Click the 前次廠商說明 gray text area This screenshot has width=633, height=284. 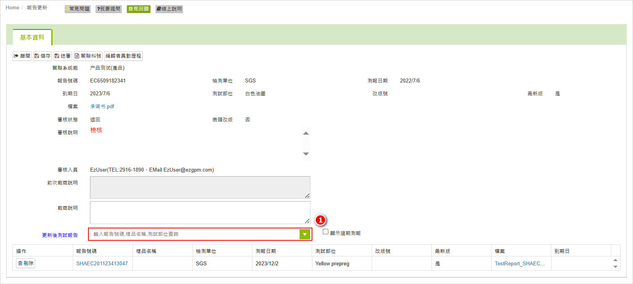point(200,188)
